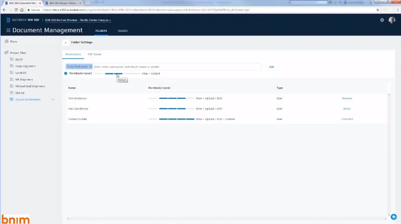Click the back arrow beside Folder Settings
401x224 pixels.
click(66, 42)
